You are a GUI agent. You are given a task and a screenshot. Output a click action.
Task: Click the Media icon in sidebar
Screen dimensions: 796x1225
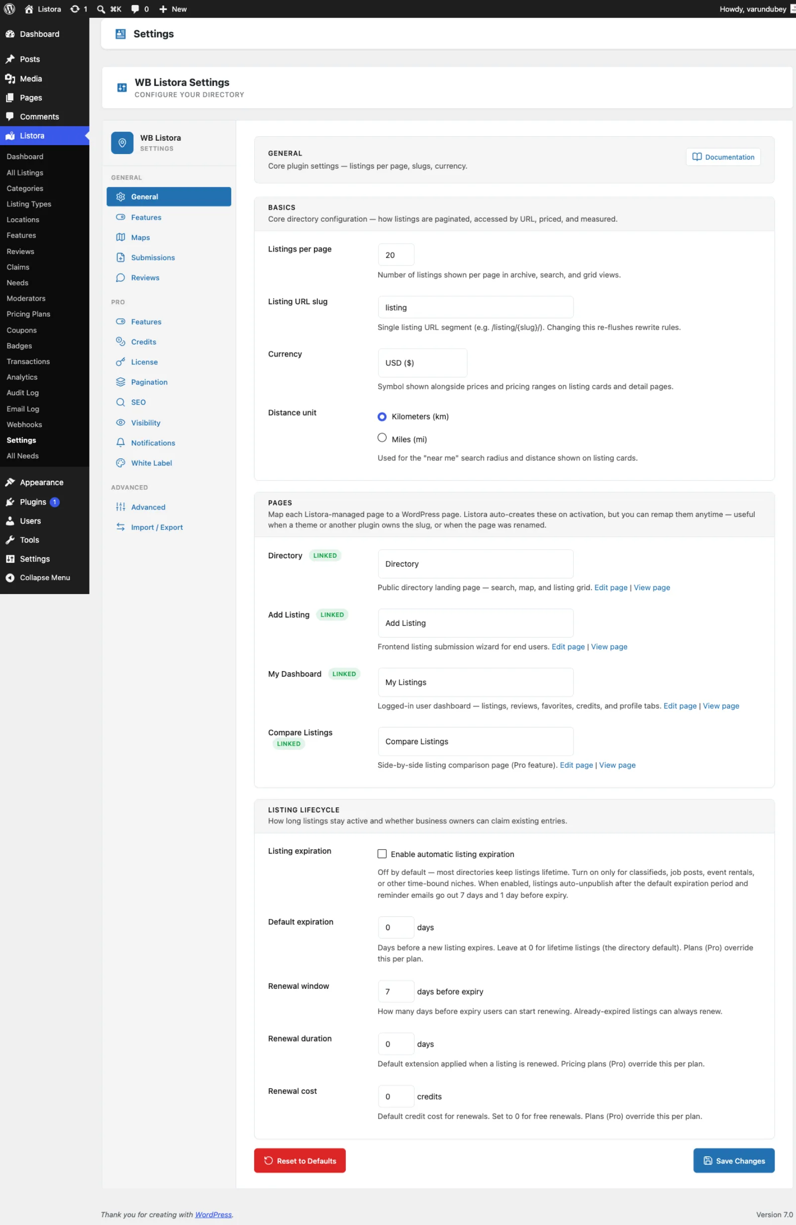[10, 79]
